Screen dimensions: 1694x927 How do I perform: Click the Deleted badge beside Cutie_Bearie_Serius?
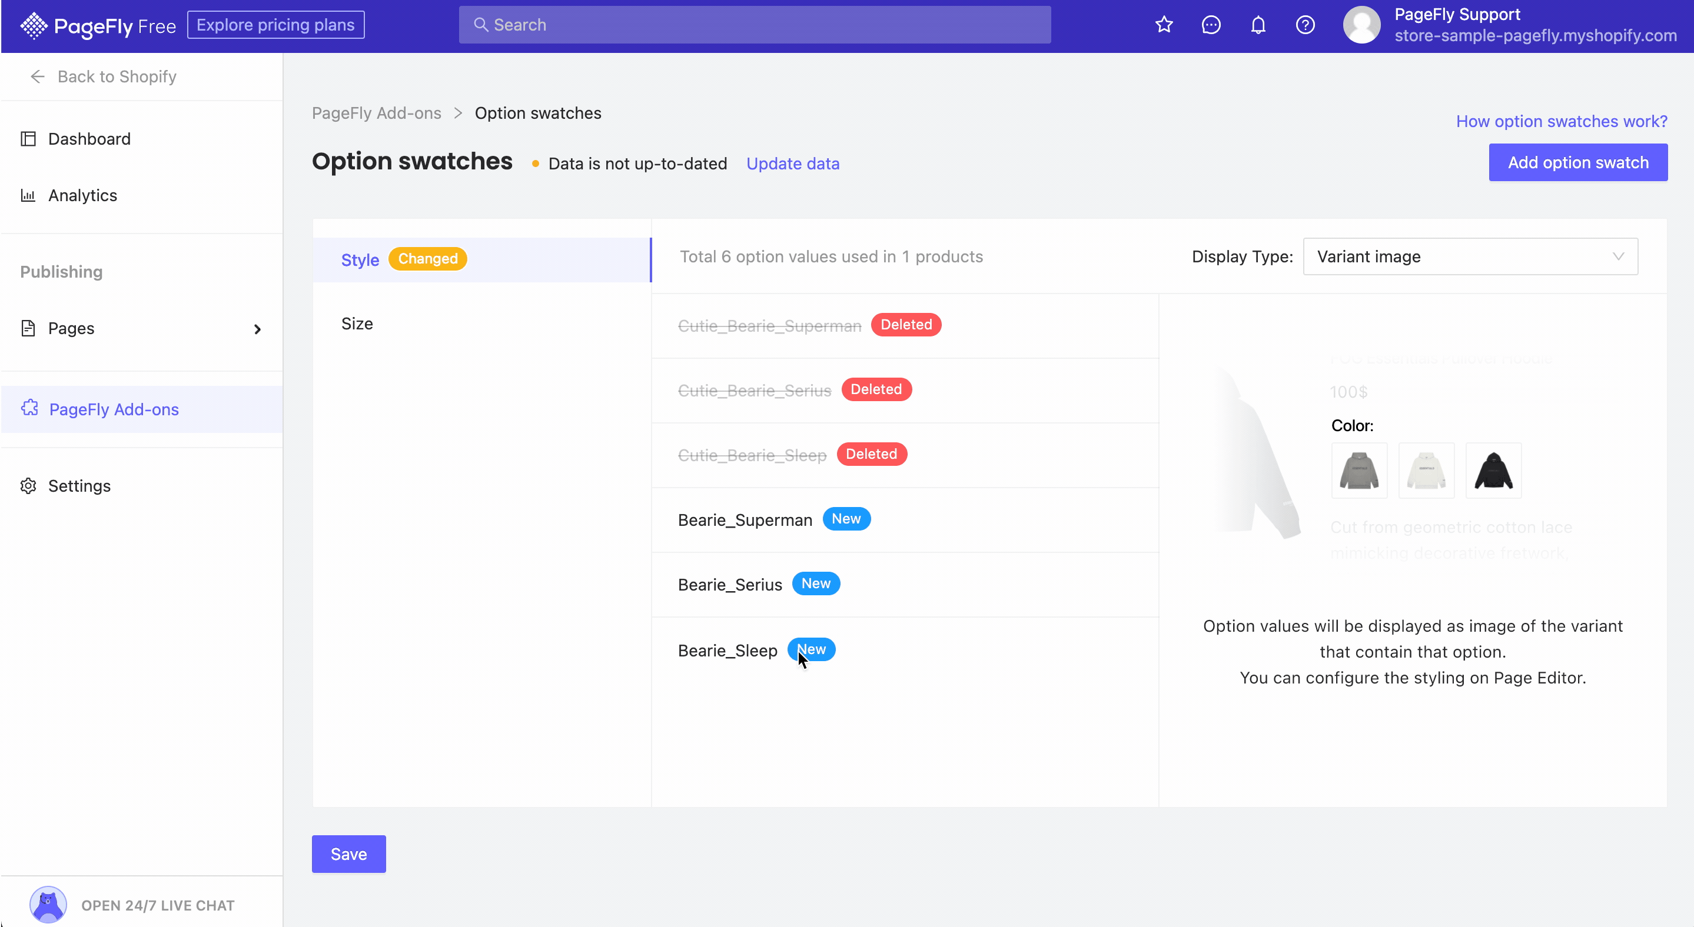point(876,389)
